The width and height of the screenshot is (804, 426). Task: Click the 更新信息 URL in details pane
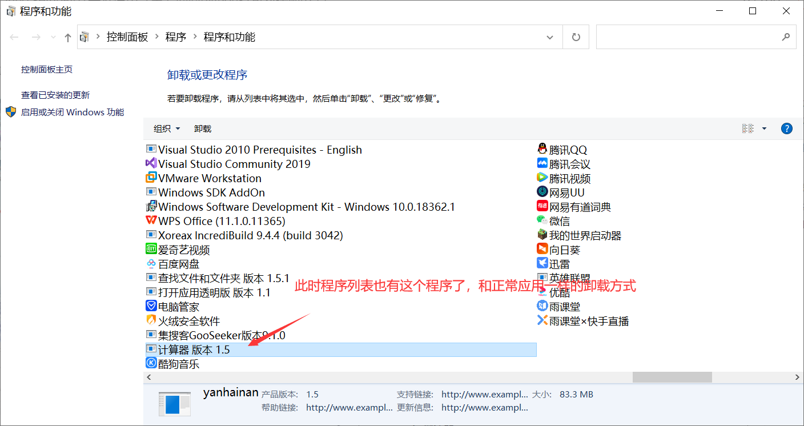tap(485, 408)
